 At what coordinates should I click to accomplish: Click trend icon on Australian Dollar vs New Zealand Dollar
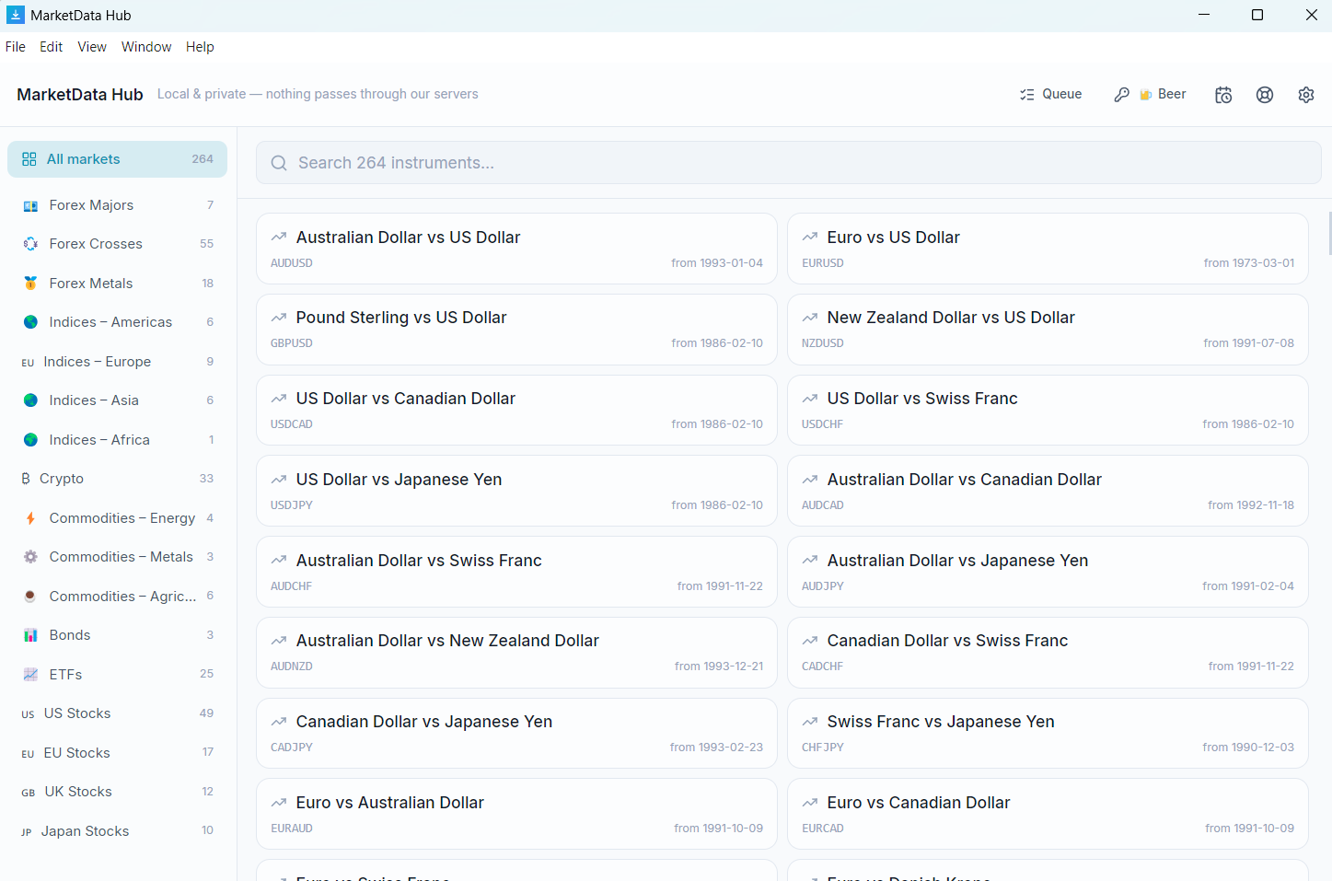coord(279,641)
